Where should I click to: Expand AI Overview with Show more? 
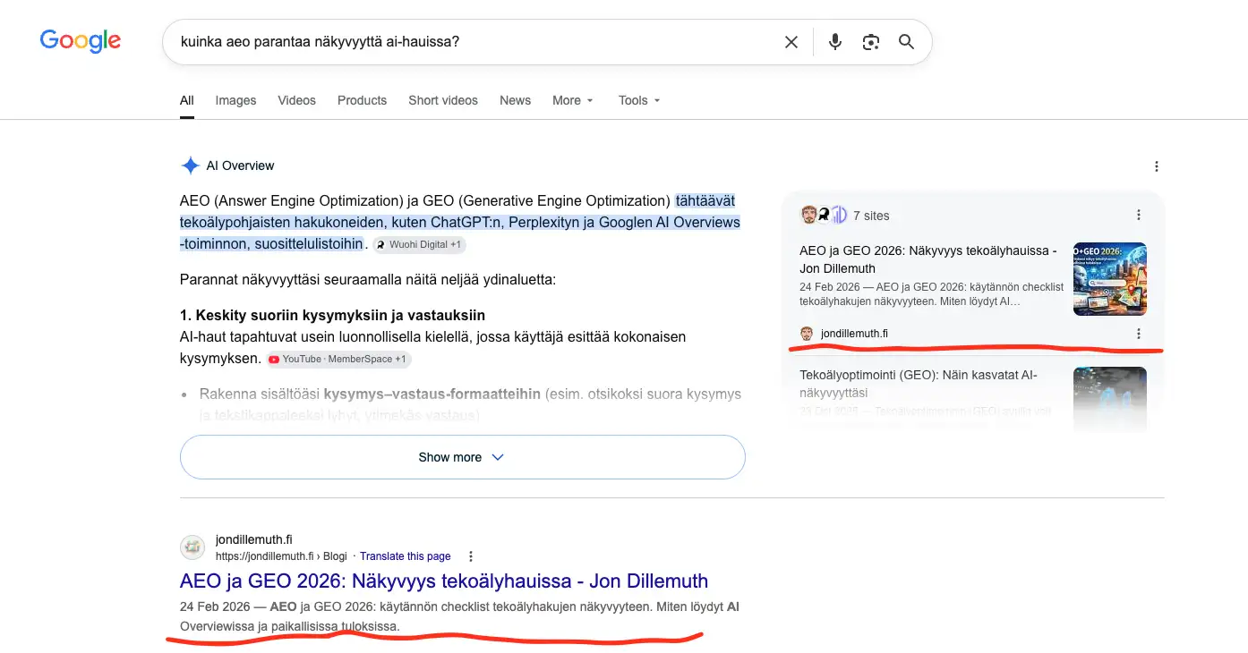coord(462,457)
